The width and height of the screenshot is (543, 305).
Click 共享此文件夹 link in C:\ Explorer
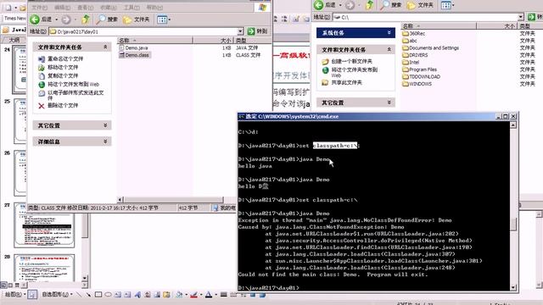346,82
